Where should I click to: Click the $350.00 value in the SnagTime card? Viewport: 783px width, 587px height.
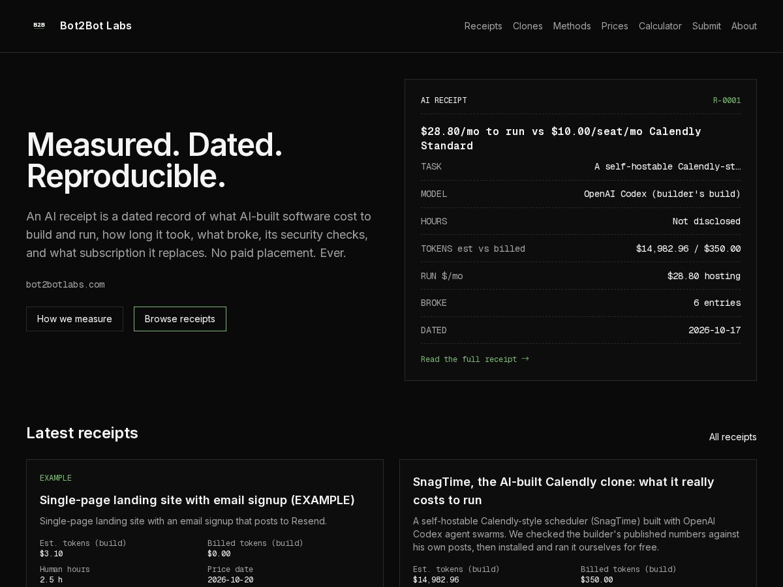[597, 580]
